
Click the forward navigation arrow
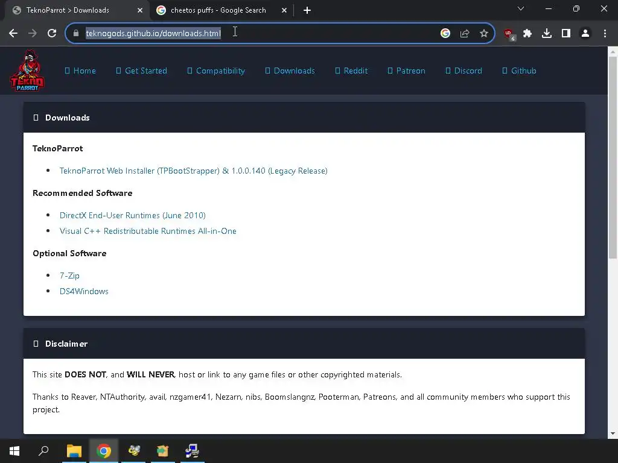coord(33,34)
